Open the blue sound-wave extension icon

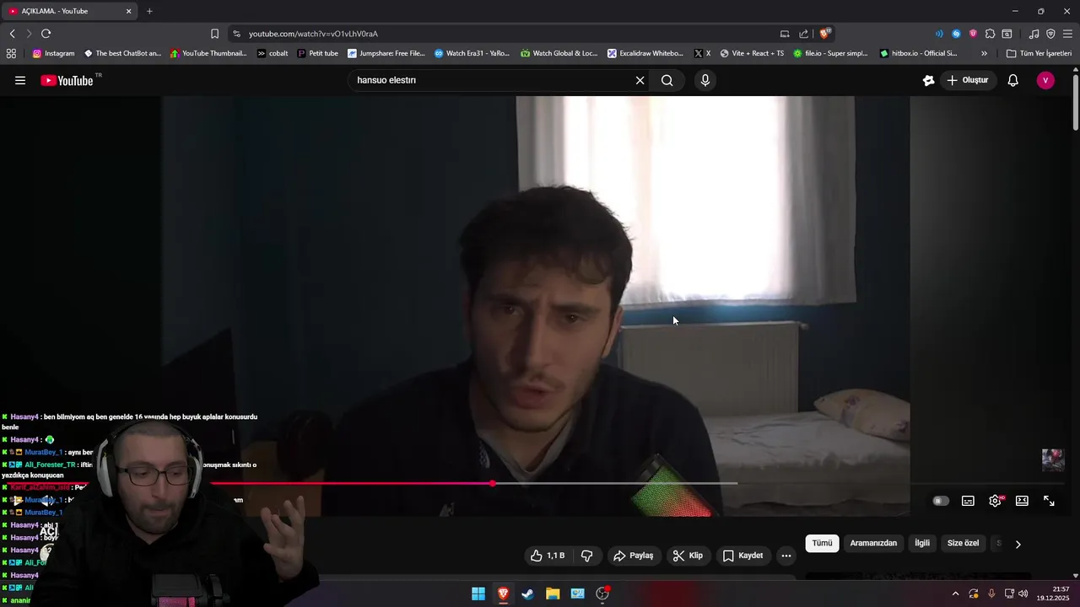[x=939, y=34]
